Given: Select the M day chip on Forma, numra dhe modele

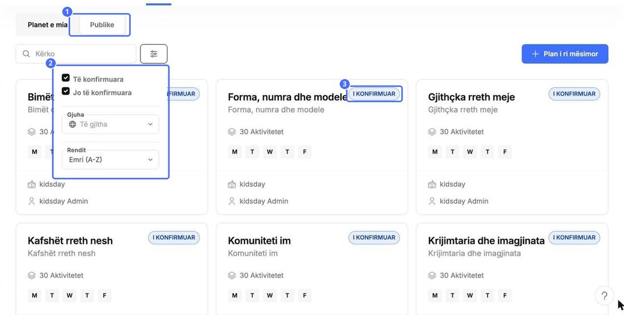Looking at the screenshot, I should tap(235, 152).
